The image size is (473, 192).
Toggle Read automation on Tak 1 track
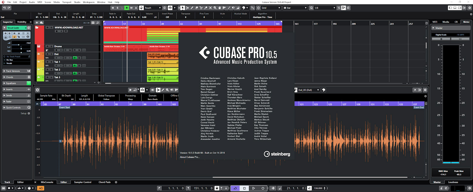pos(75,66)
